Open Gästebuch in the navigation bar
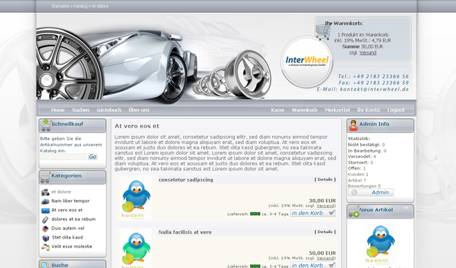Viewport: 456px width, 268px height. click(x=109, y=110)
